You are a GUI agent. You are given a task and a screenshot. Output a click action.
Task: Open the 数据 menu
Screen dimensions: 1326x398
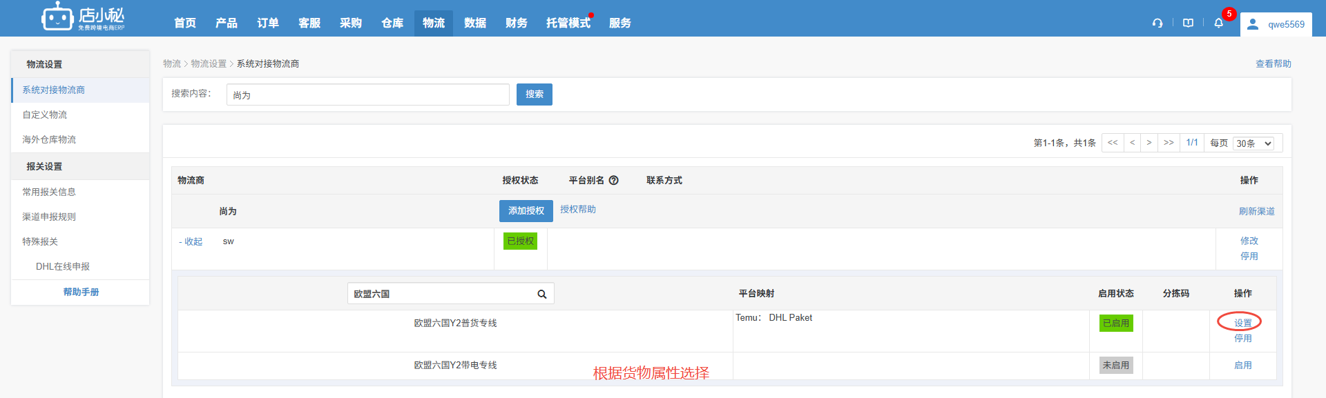[x=475, y=23]
